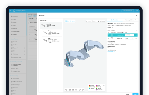This screenshot has height=95, width=149.
Task: Open Invoices in the sidebar
Action: point(14,28)
